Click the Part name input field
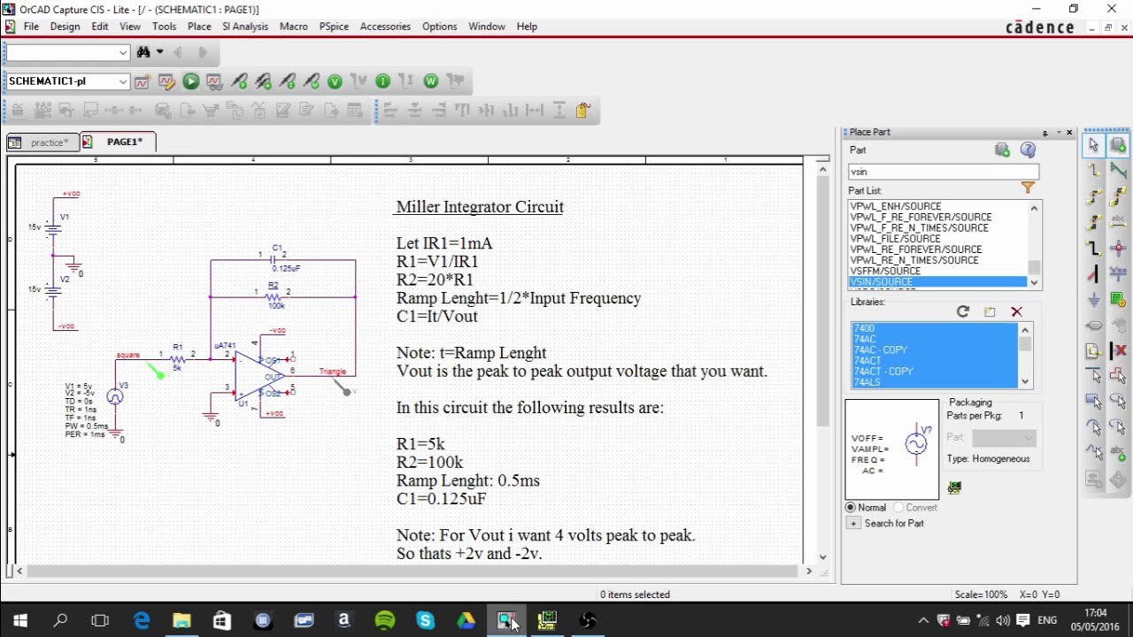This screenshot has height=637, width=1133. (944, 172)
